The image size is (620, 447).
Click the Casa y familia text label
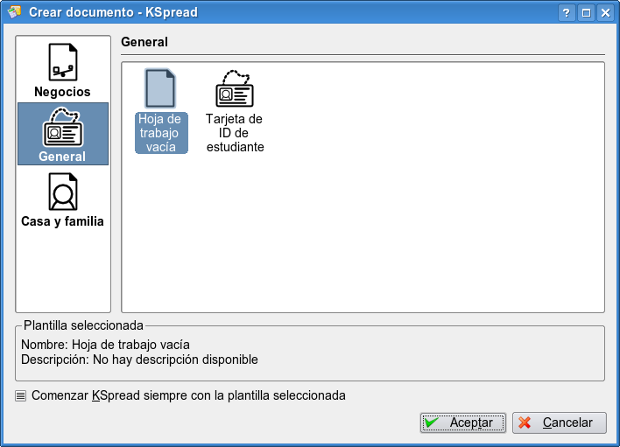coord(62,221)
